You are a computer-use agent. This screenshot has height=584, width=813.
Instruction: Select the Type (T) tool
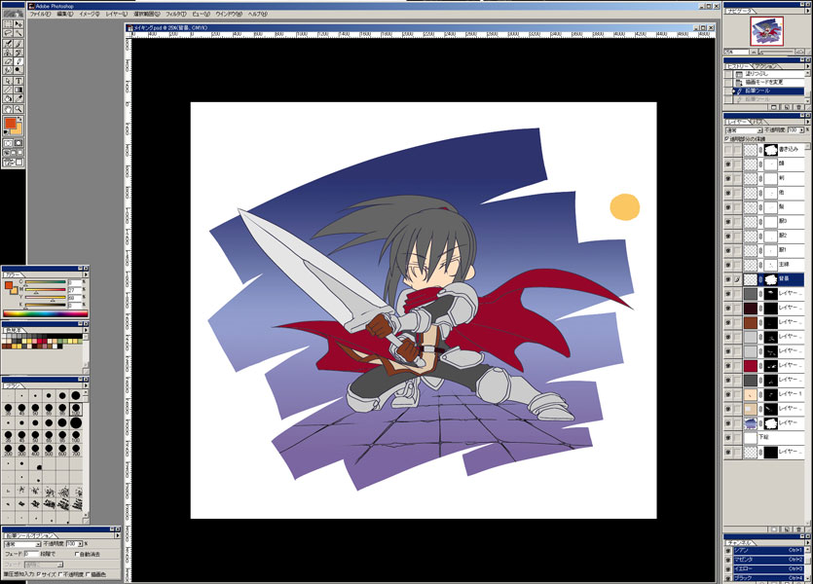coord(18,81)
